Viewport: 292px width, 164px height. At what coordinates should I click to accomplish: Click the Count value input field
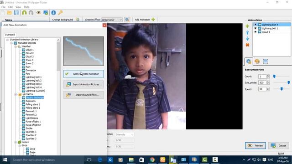click(262, 77)
